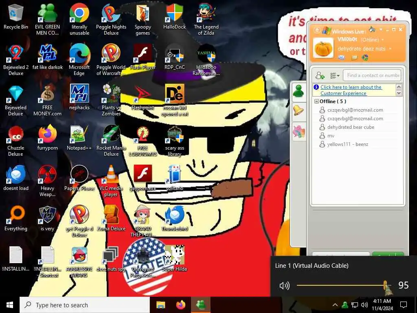Image resolution: width=417 pixels, height=313 pixels.
Task: Open FREE MONEY.com money bag icon
Action: pos(47,100)
